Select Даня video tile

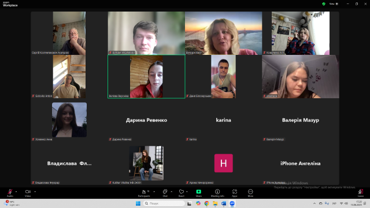pos(224,77)
